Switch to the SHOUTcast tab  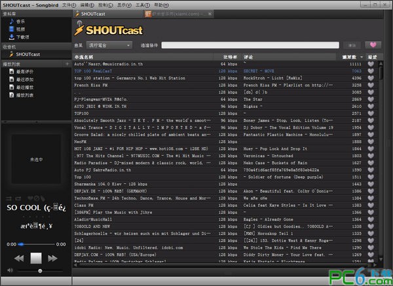108,14
